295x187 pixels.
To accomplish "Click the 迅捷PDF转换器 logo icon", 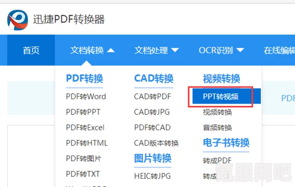I will coord(18,20).
